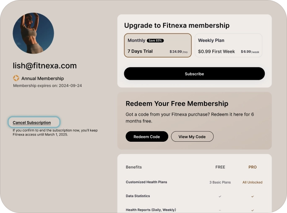
Task: Click the Annual Membership badge icon
Action: tap(16, 78)
